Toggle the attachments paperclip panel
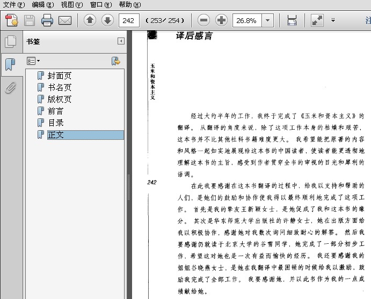Screen dimensions: 371x299 [10, 87]
